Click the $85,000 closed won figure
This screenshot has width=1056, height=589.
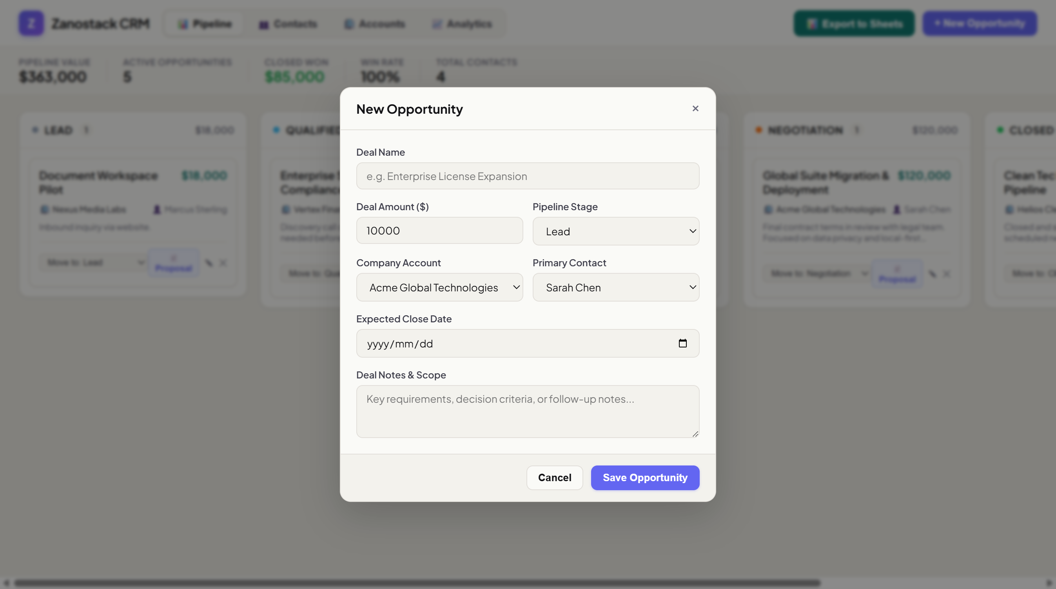coord(295,77)
